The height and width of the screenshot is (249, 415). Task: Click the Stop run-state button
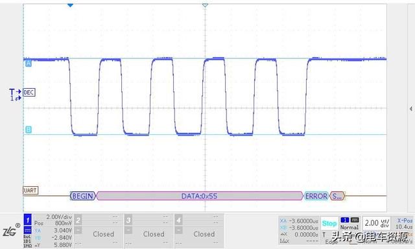point(329,224)
